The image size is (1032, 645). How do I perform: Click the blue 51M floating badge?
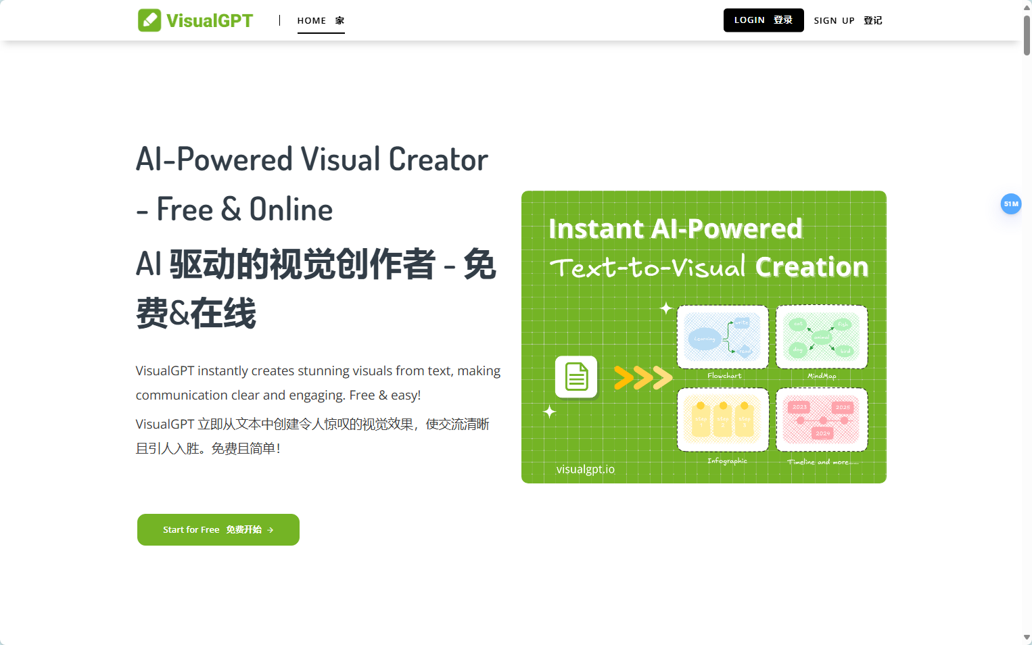coord(1011,204)
